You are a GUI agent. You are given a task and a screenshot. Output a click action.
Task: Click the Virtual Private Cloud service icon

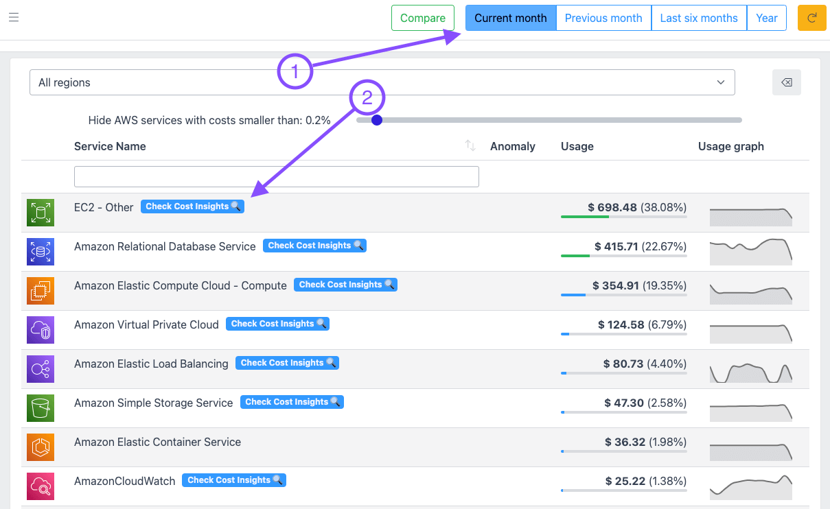pos(41,330)
